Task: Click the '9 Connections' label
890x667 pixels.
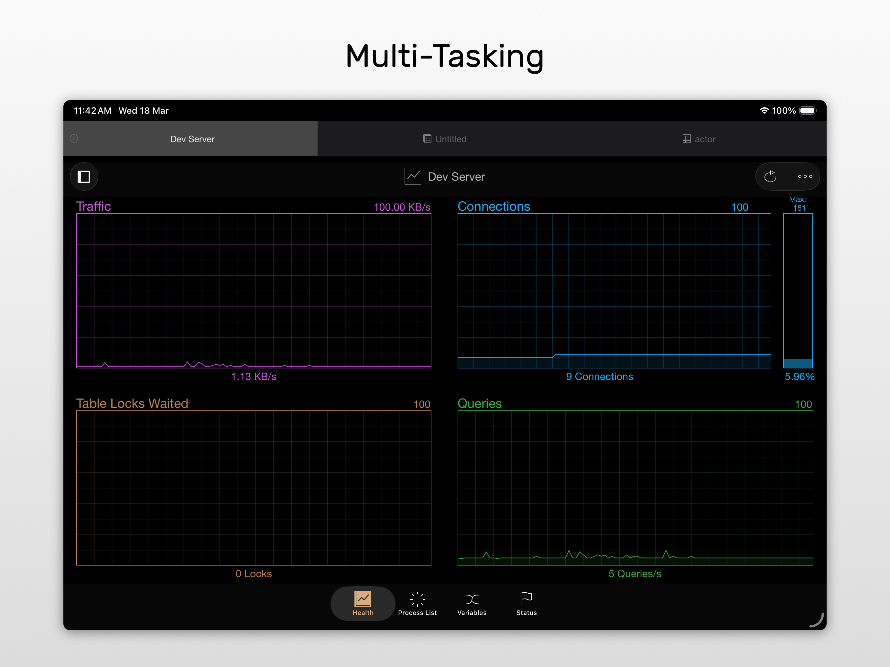Action: (600, 377)
